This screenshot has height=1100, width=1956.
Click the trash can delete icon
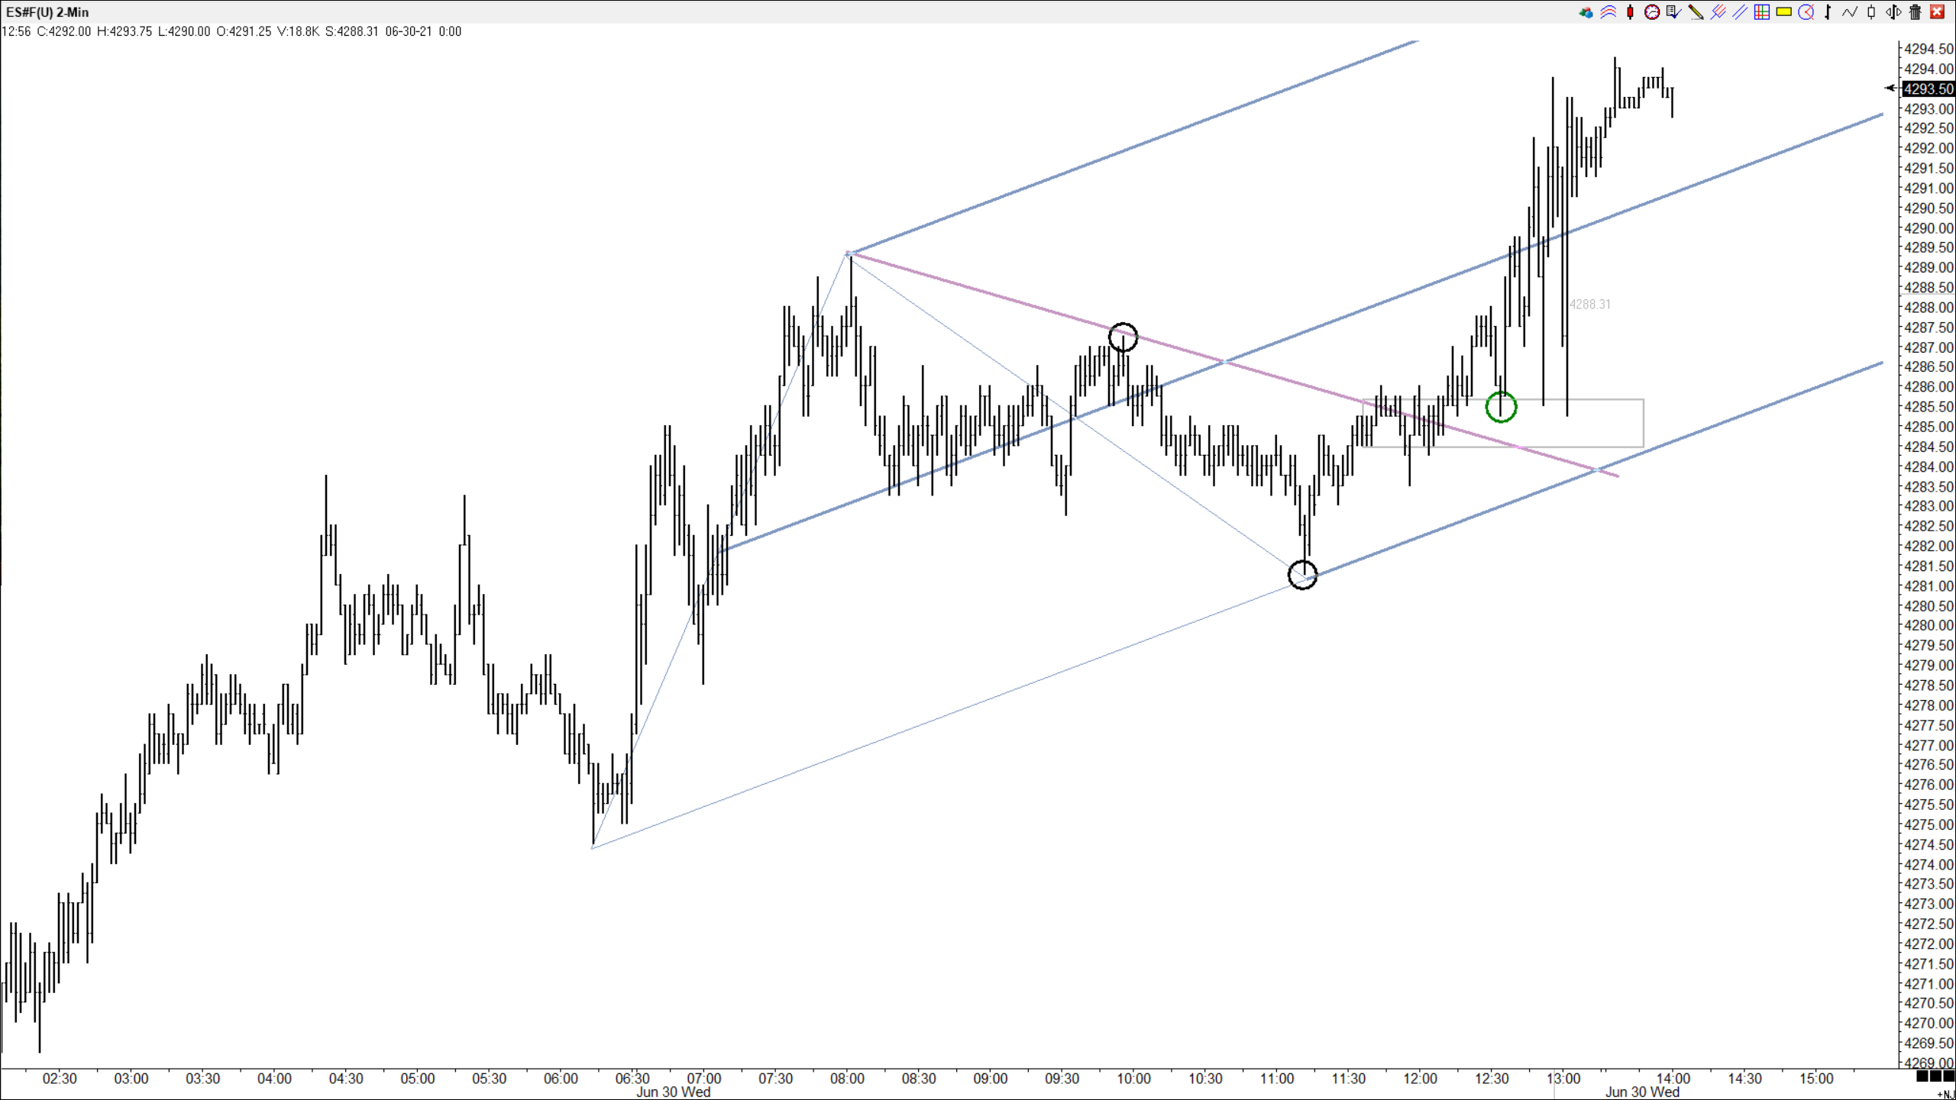(x=1916, y=12)
